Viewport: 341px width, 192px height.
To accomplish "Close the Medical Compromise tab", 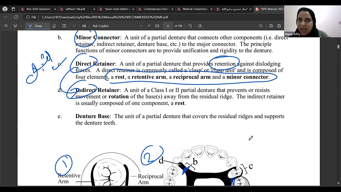I will pyautogui.click(x=212, y=9).
